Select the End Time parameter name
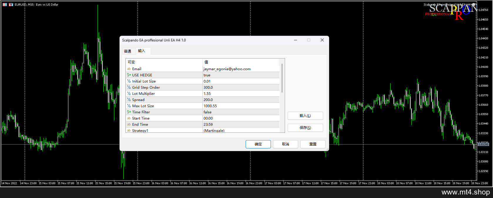Screen dimensions: 493x198 140,125
